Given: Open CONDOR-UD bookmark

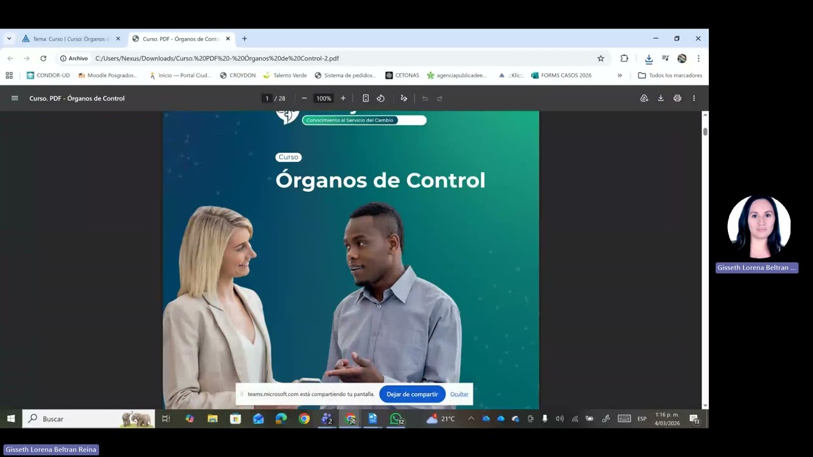Looking at the screenshot, I should [x=48, y=76].
